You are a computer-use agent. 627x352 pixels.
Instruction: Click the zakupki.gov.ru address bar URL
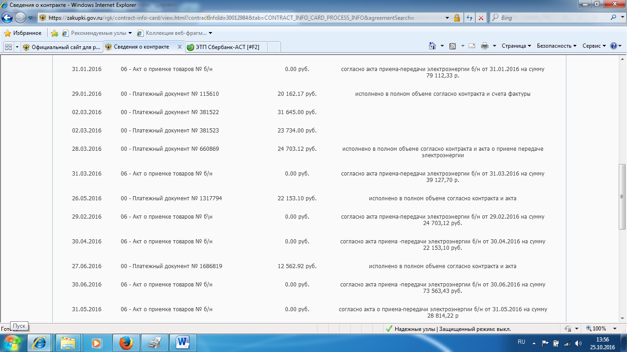231,18
